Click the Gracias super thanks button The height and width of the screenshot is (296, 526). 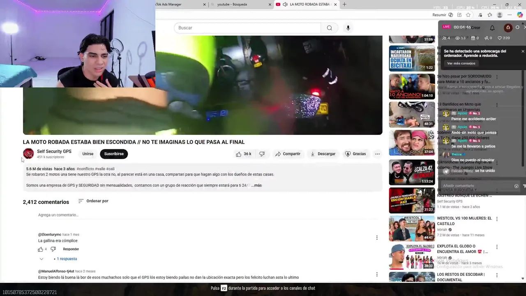[355, 154]
